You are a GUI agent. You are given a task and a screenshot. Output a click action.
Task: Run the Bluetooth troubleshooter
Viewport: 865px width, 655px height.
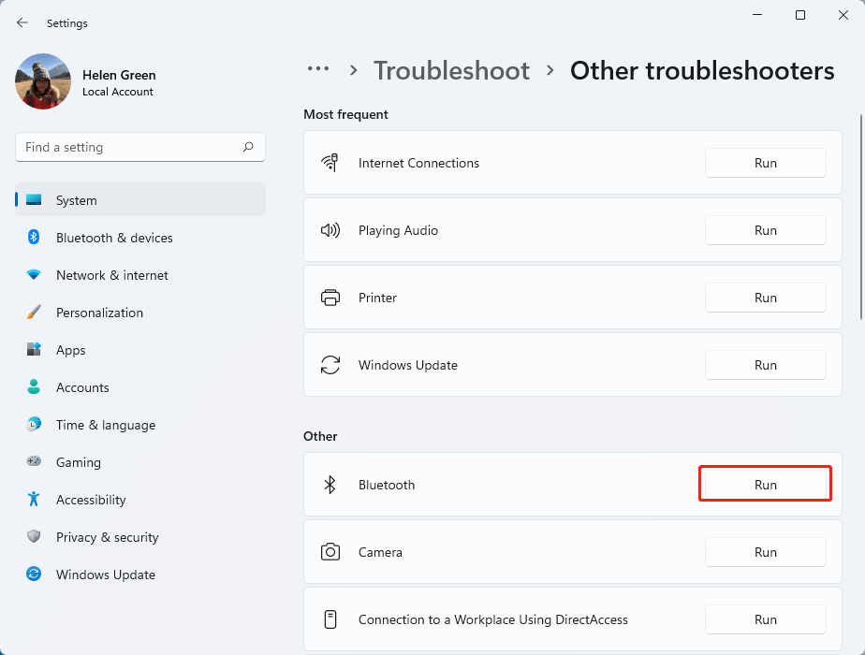pos(765,484)
